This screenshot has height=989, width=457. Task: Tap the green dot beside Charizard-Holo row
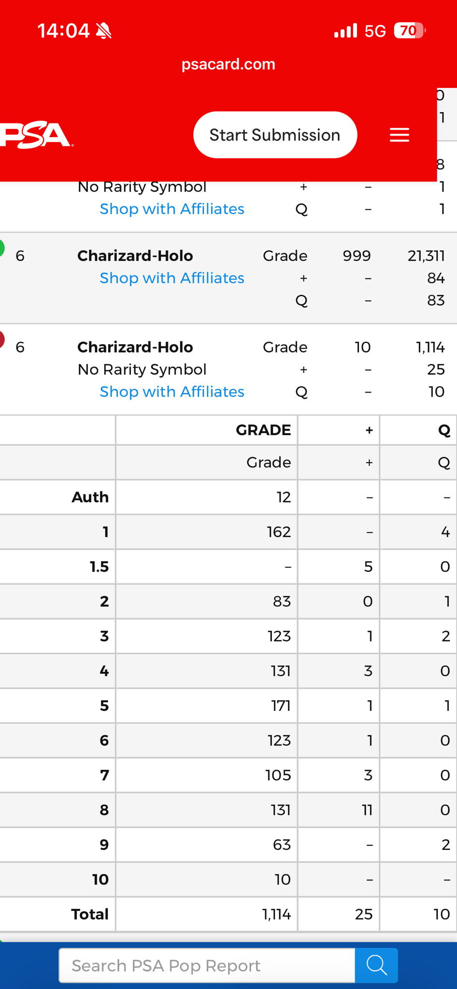pyautogui.click(x=1, y=248)
